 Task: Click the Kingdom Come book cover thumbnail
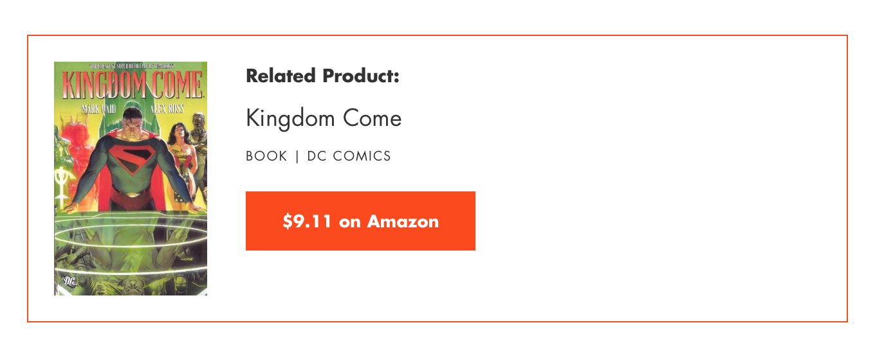click(x=131, y=179)
